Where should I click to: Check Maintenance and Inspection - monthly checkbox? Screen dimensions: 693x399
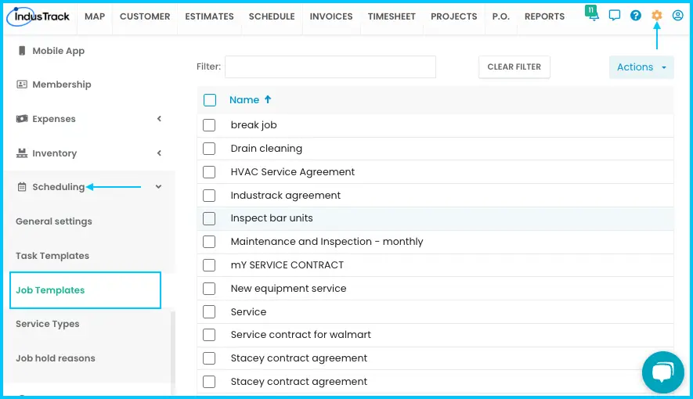click(x=209, y=242)
